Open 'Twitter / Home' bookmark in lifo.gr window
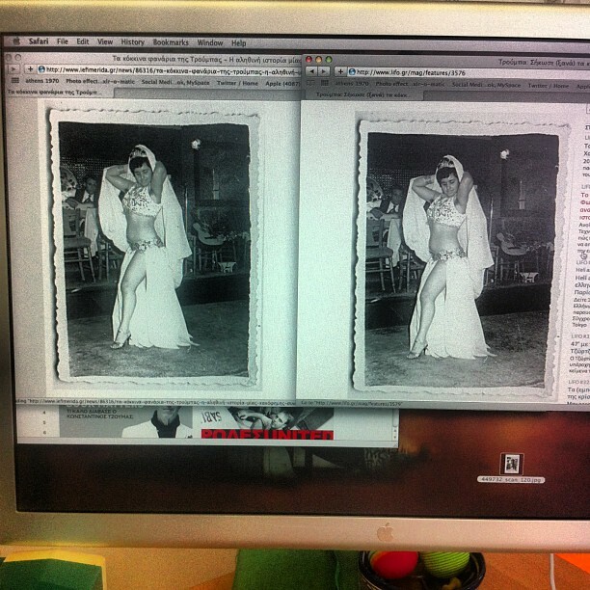This screenshot has height=590, width=590. pyautogui.click(x=549, y=86)
